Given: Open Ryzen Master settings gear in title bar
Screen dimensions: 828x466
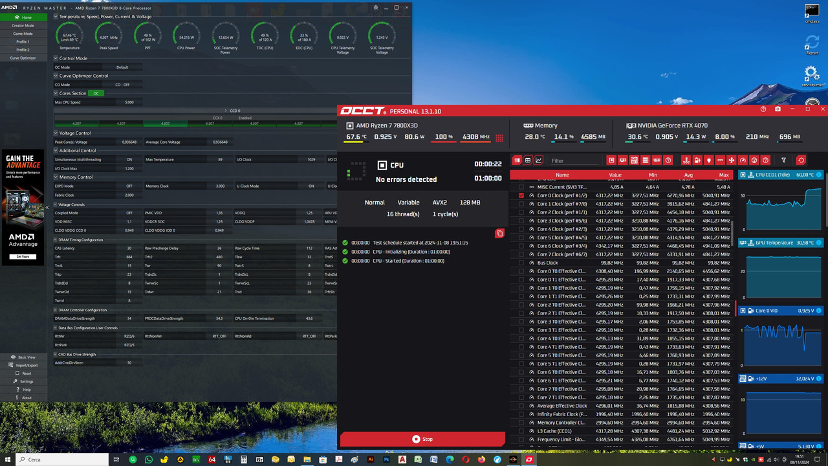Looking at the screenshot, I should (376, 8).
